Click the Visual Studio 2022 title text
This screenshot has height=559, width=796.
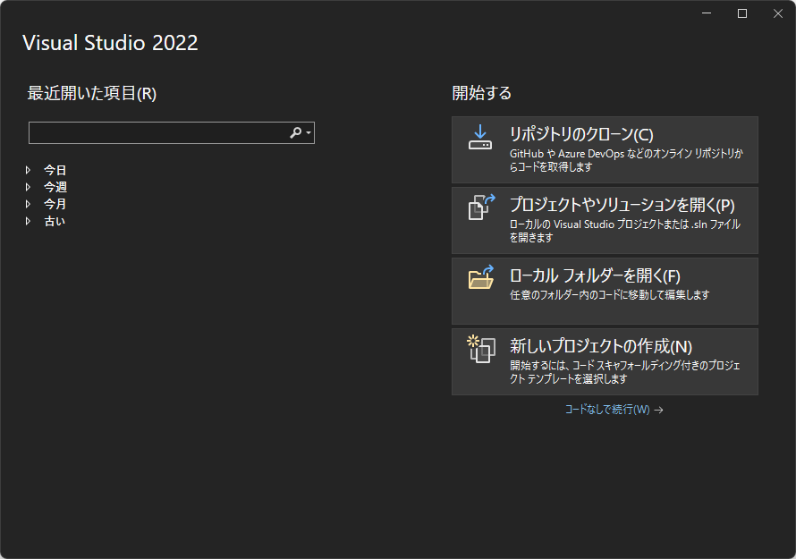click(x=110, y=43)
